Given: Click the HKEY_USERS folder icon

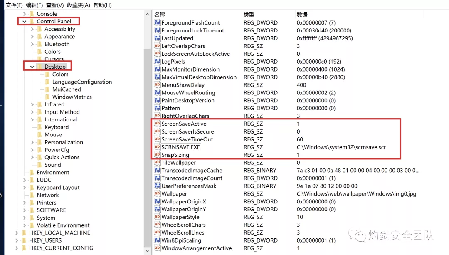Looking at the screenshot, I should pos(24,240).
